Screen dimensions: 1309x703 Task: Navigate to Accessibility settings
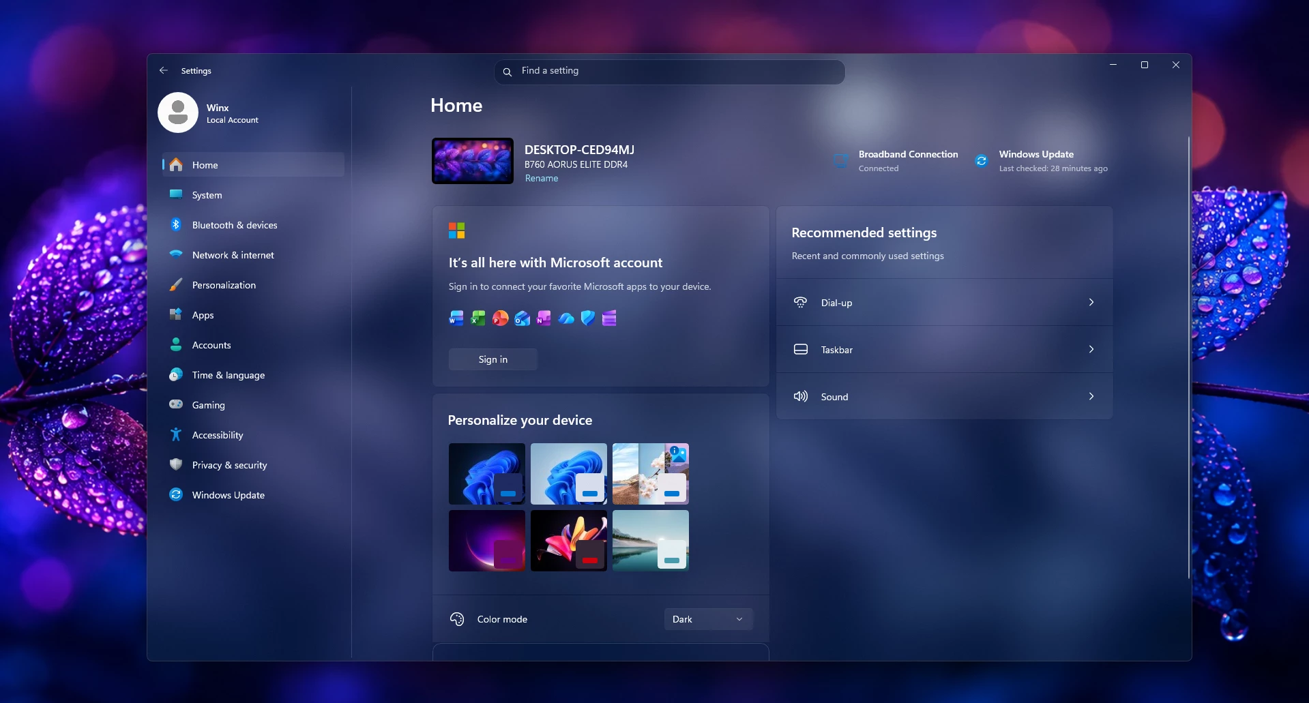coord(253,435)
